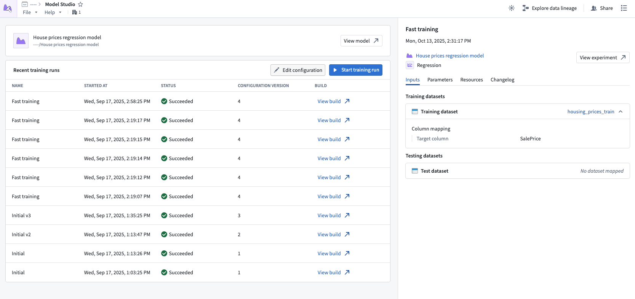Screen dimensions: 635x299
Task: Open the list panel icon next to Share
Action: pyautogui.click(x=624, y=8)
